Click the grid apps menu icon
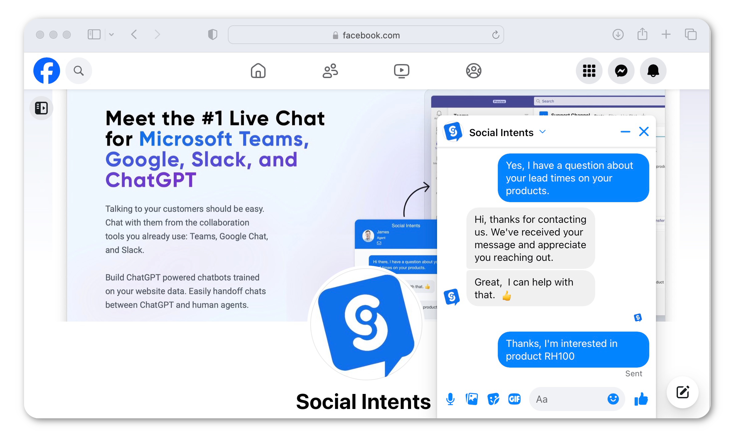 tap(590, 71)
